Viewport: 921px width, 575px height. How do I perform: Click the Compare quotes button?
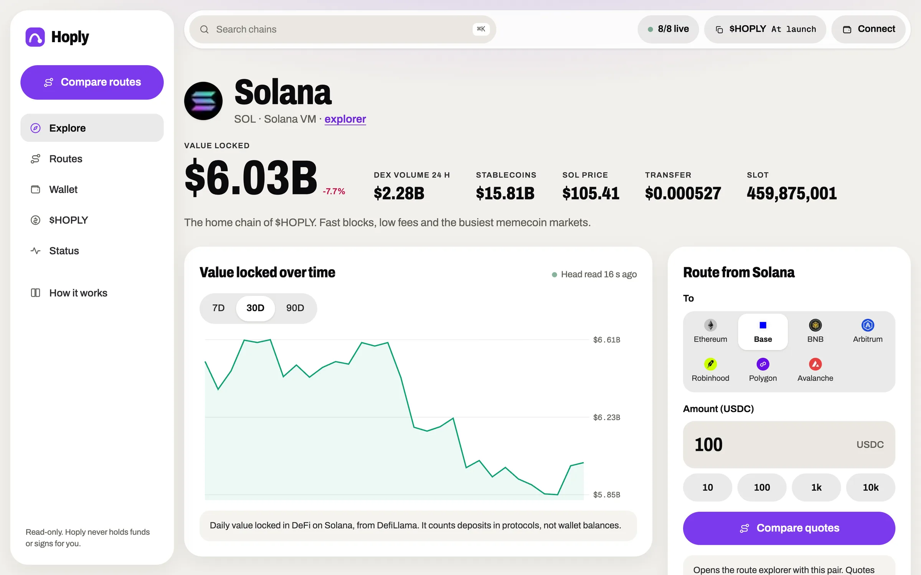[x=789, y=528]
